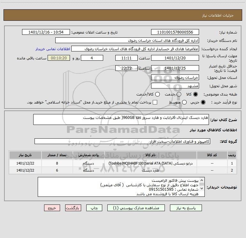Click the پاسخ به نیاز button
Screen dimensions: 246x238
coord(186,208)
